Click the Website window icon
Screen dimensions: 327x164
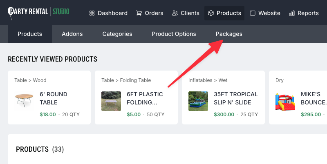(x=253, y=13)
